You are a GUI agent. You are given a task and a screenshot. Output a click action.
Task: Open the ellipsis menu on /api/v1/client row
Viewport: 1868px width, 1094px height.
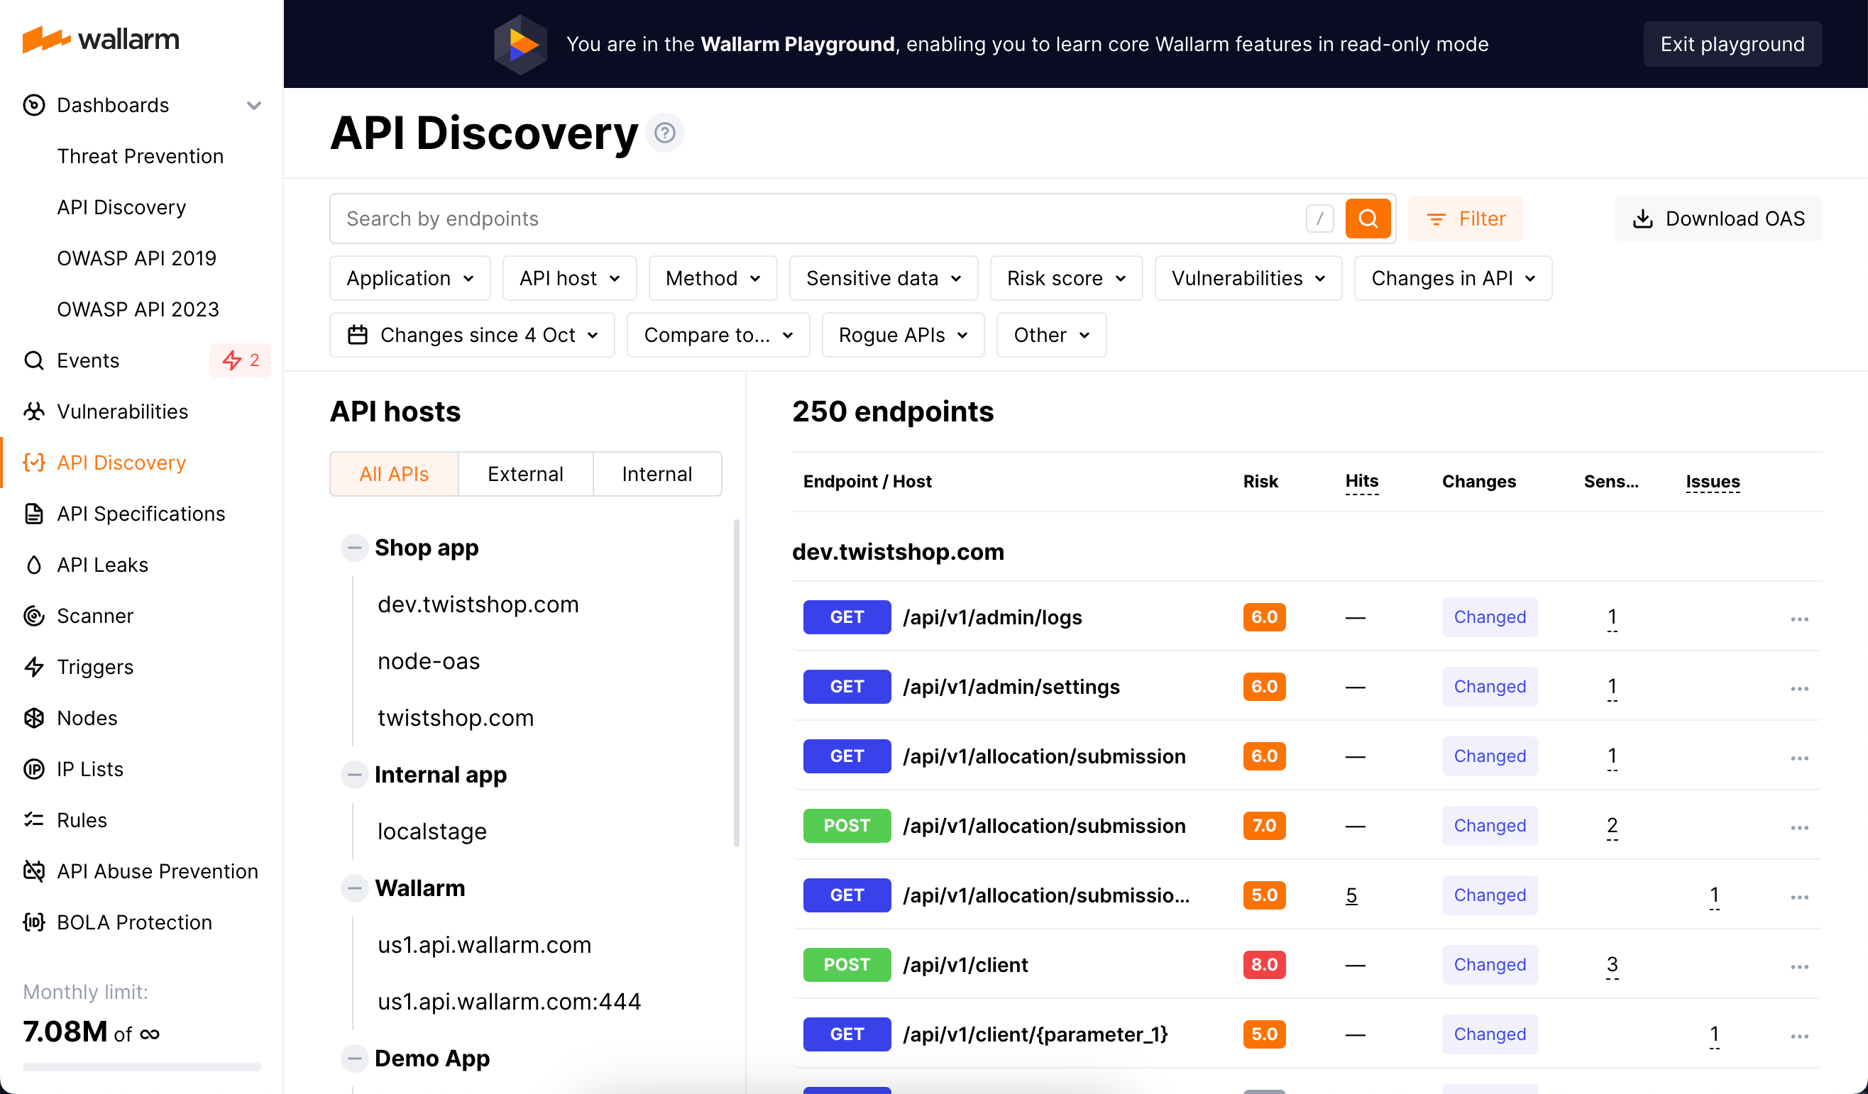[x=1800, y=965]
